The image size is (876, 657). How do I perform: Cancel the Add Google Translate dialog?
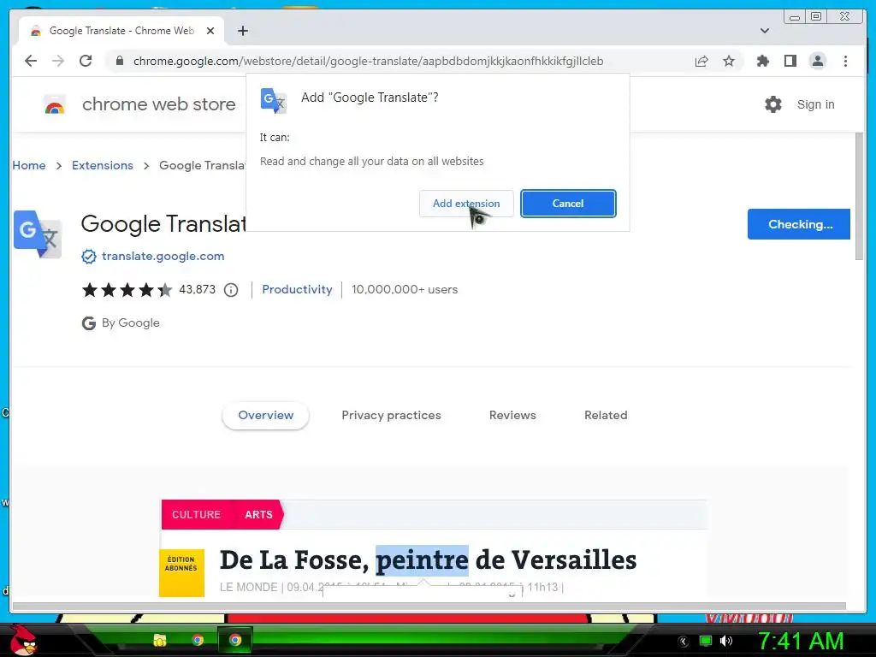pyautogui.click(x=568, y=204)
